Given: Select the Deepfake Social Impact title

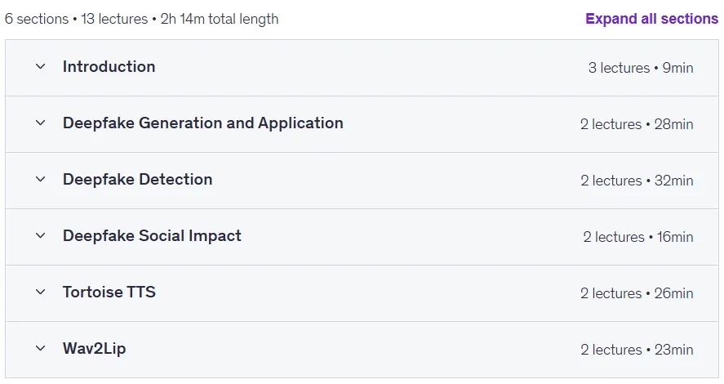Looking at the screenshot, I should pos(152,235).
